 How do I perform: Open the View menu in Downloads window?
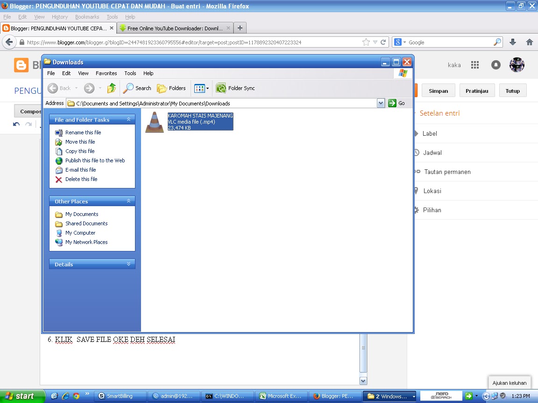point(83,73)
